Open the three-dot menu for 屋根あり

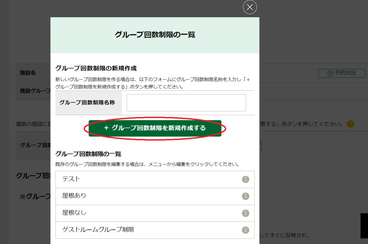pos(245,196)
